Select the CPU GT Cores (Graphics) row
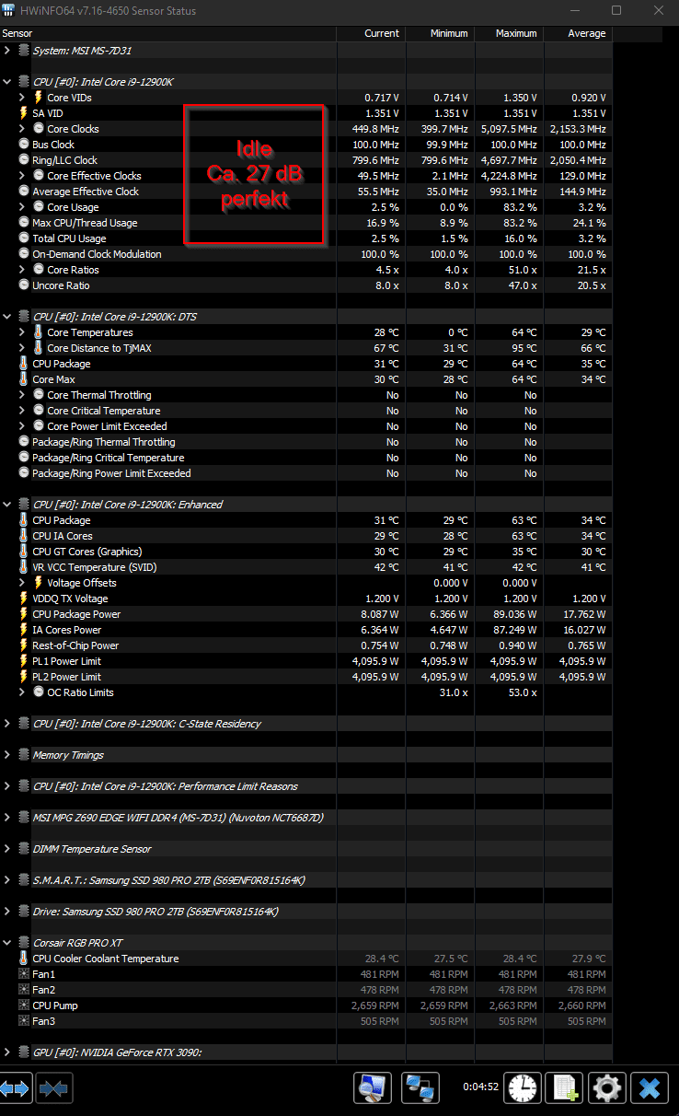679x1116 pixels. pos(306,552)
